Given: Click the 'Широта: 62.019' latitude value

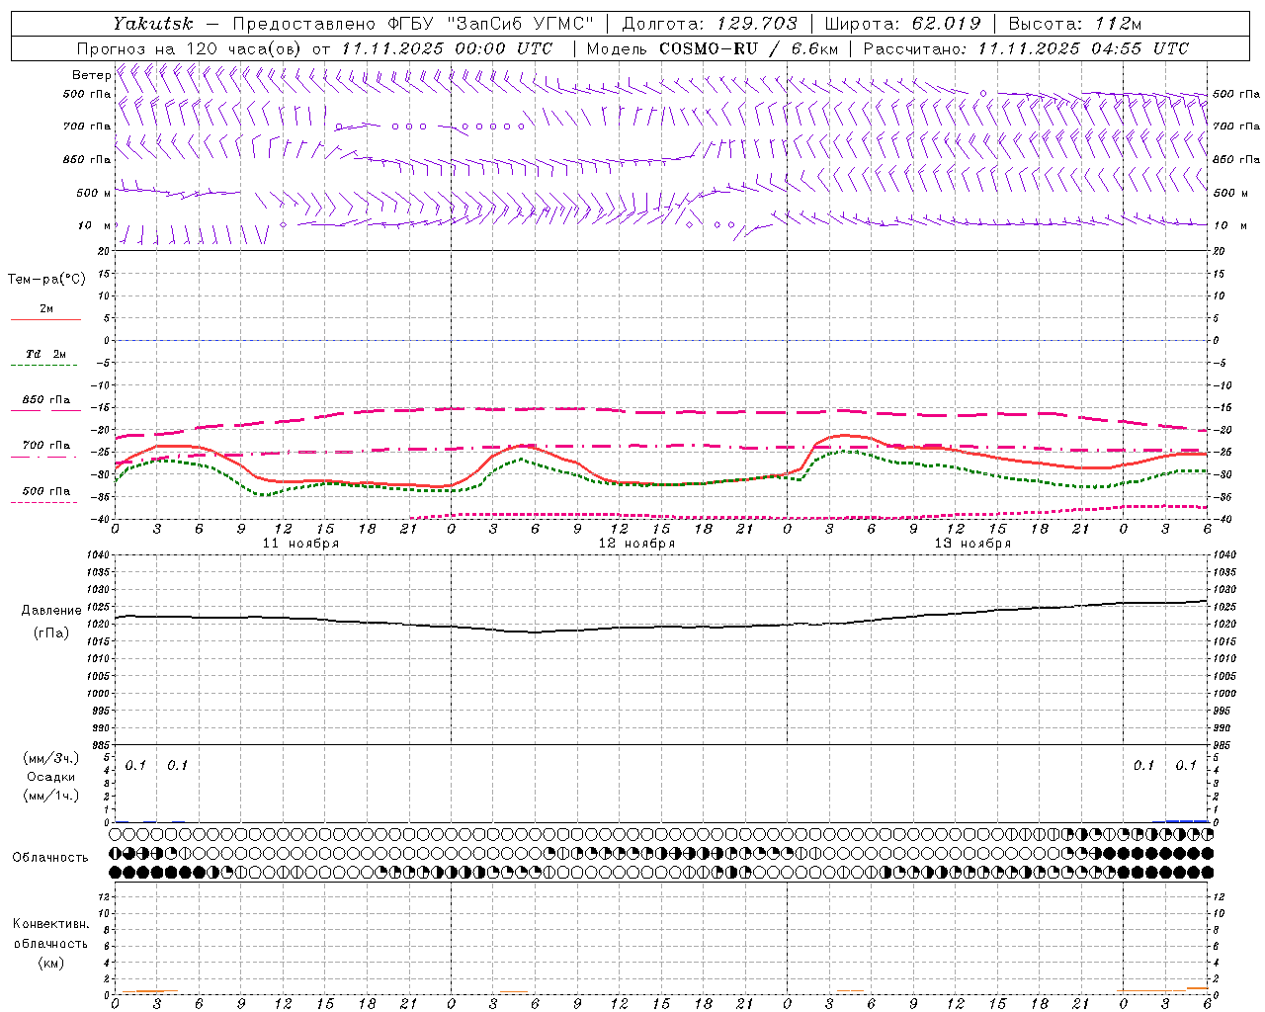Looking at the screenshot, I should [902, 24].
